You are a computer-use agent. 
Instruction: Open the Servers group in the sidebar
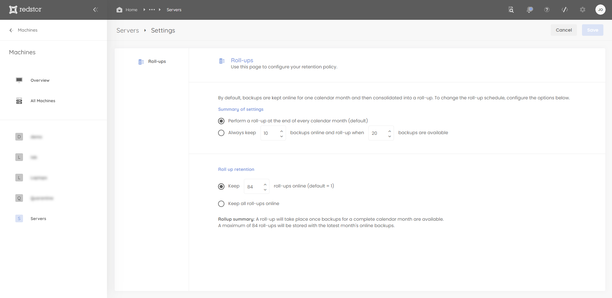(x=38, y=219)
